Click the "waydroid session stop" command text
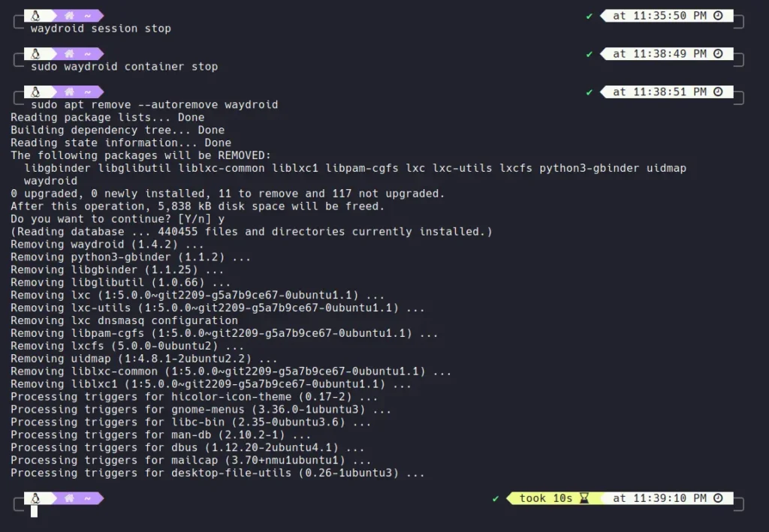This screenshot has width=769, height=532. [x=101, y=29]
